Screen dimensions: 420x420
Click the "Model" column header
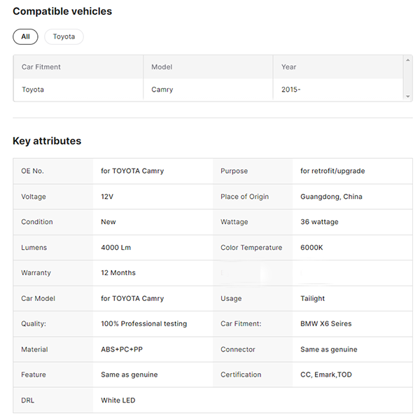pos(162,67)
